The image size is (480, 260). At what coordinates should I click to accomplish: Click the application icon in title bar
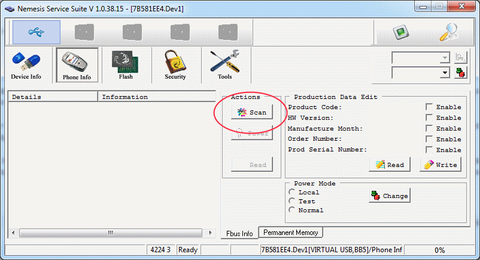point(10,9)
